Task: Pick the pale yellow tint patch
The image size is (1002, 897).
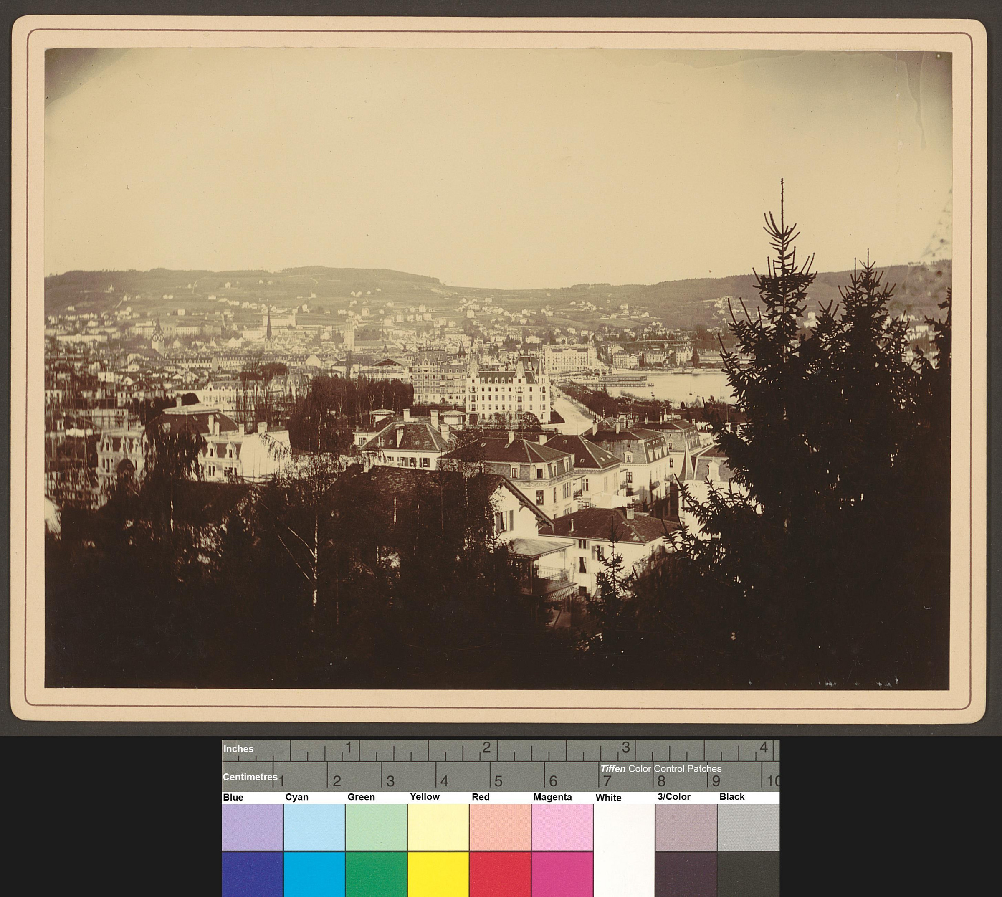Action: pyautogui.click(x=438, y=827)
